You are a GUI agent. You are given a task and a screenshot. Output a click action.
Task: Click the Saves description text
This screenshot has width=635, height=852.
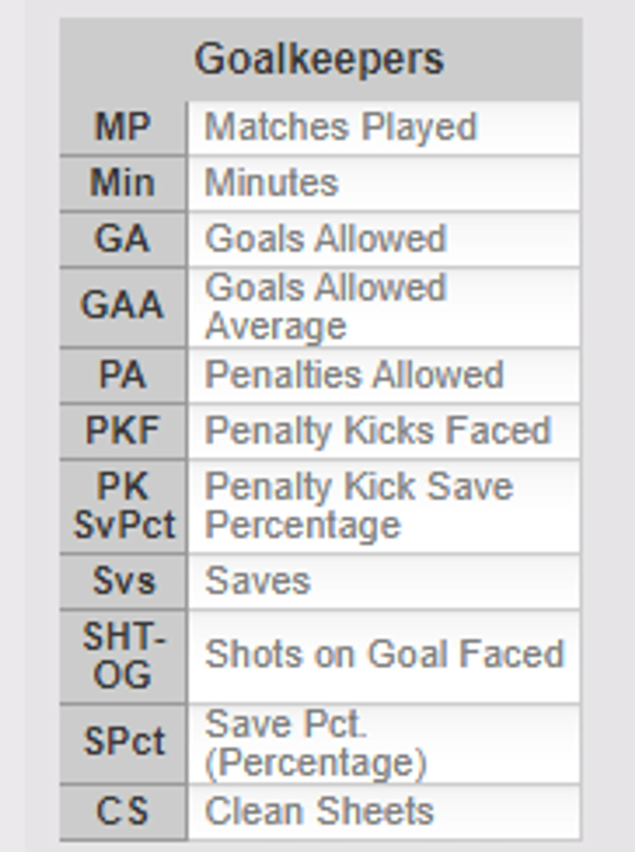[x=258, y=581]
